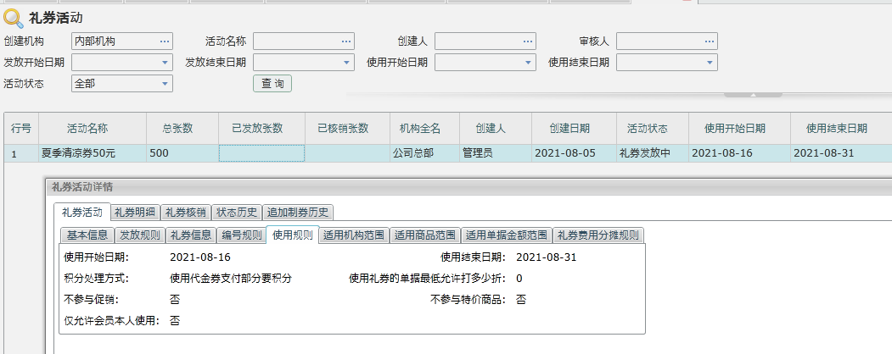Sort by the 总张数 column header
892x354 pixels.
tap(182, 129)
